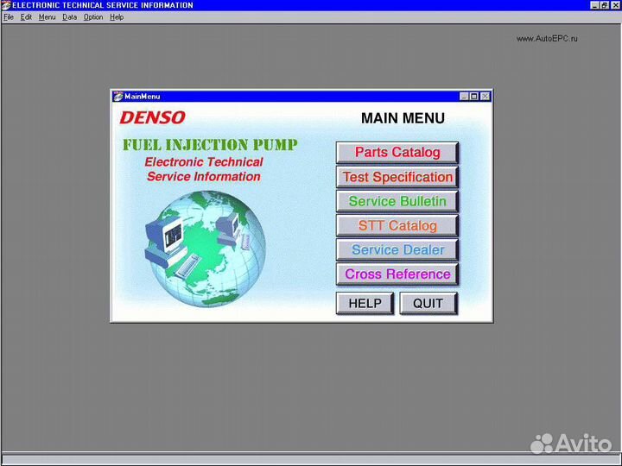Open the Edit menu
Viewport: 622px width, 466px height.
click(x=26, y=17)
